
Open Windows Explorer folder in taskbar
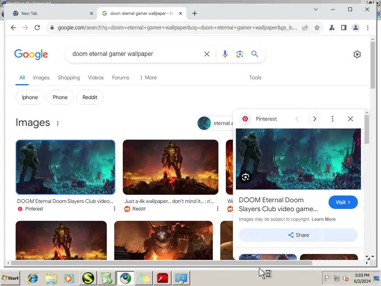tap(51, 278)
